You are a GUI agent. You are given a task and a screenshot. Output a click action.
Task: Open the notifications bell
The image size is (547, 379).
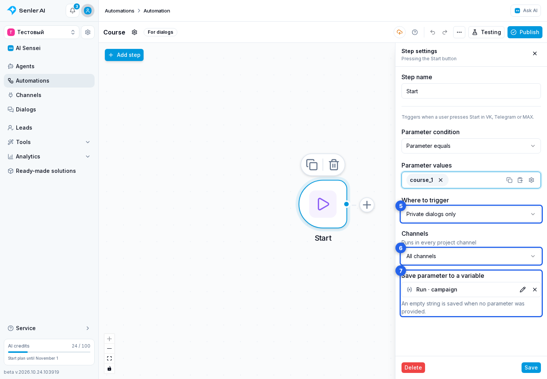[73, 11]
